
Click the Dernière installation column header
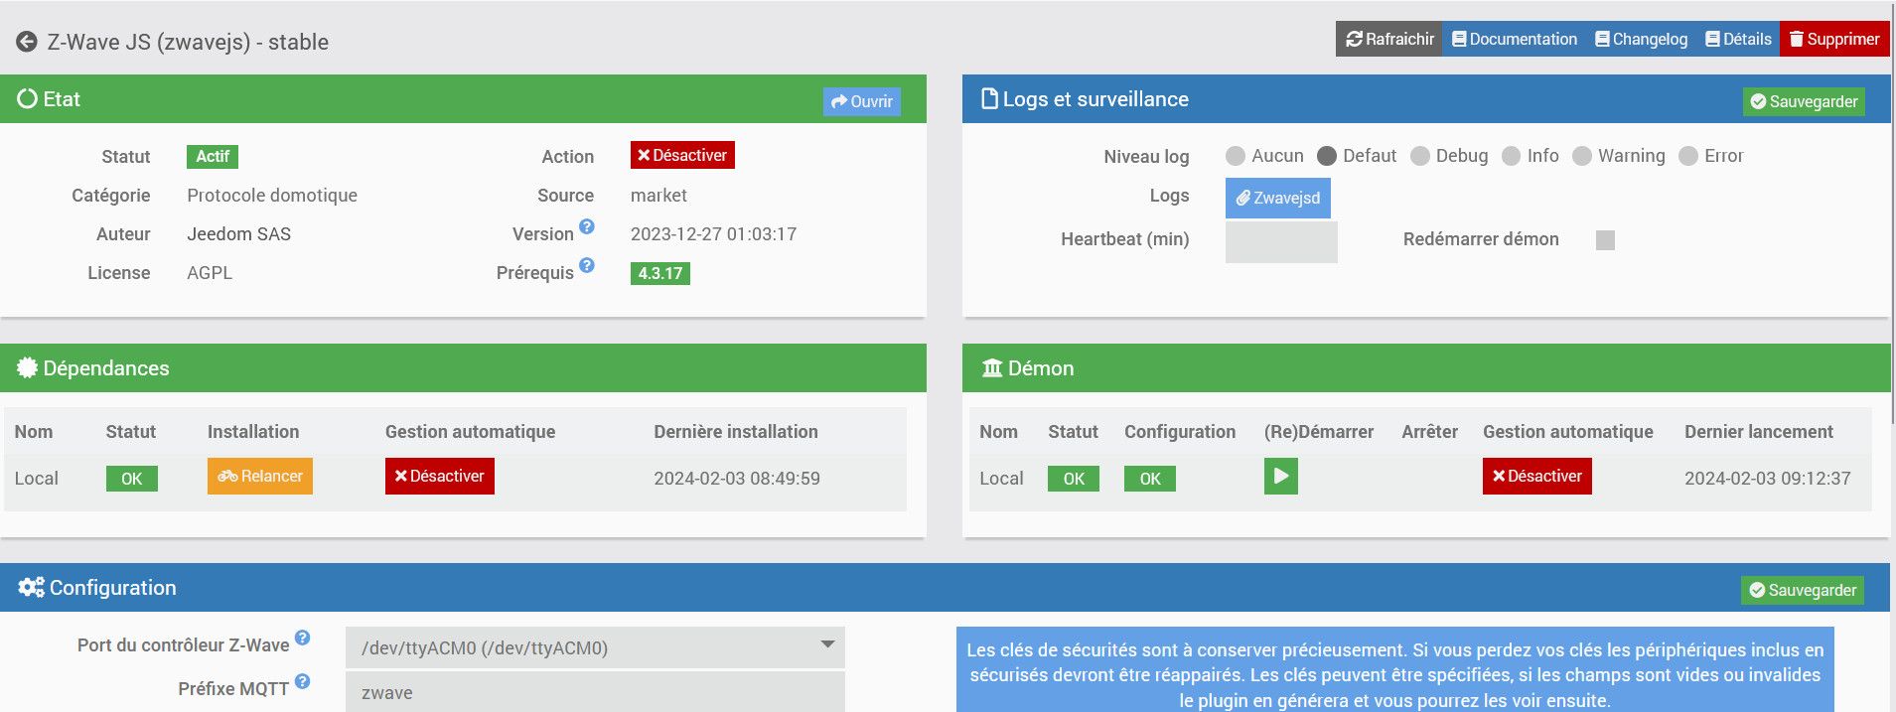click(x=736, y=432)
